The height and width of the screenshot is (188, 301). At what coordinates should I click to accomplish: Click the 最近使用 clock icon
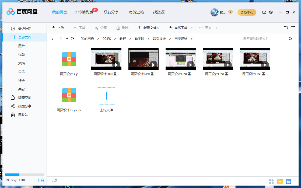[13, 29]
